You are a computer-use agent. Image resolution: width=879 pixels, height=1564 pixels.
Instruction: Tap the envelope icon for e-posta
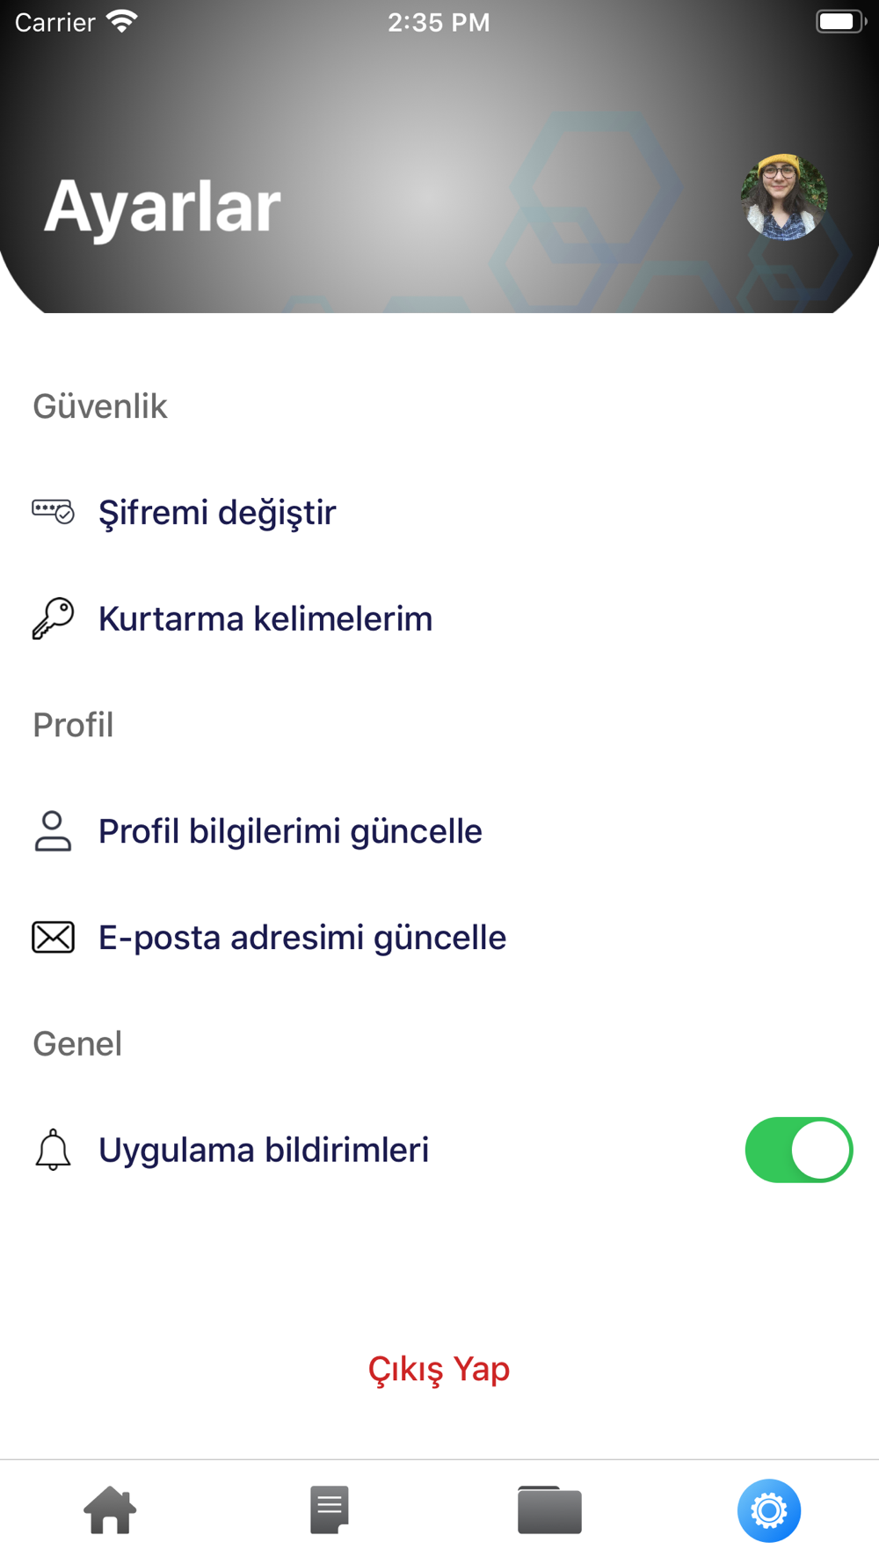pos(53,937)
